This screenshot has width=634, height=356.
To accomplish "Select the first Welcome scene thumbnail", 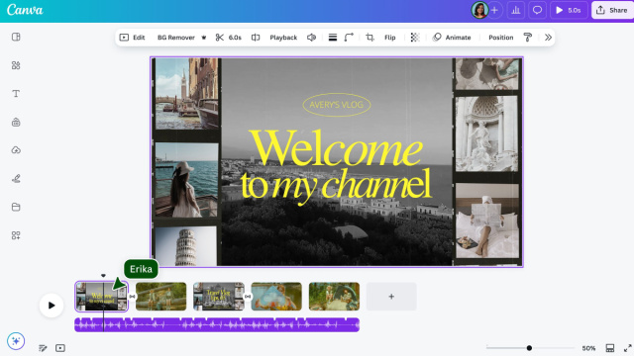I will tap(101, 297).
